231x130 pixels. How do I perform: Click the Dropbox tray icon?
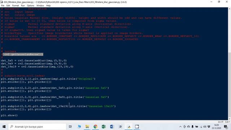pos(209,127)
